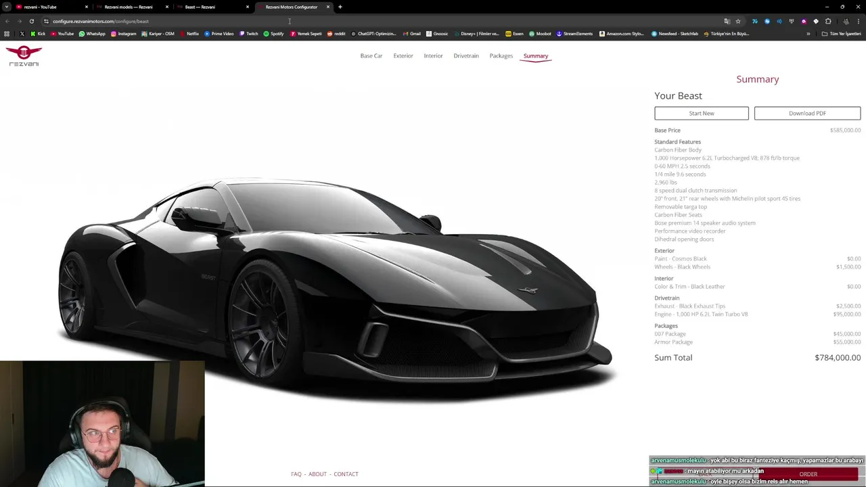Go to the Base Car step
Screen dimensions: 866x487
371,56
